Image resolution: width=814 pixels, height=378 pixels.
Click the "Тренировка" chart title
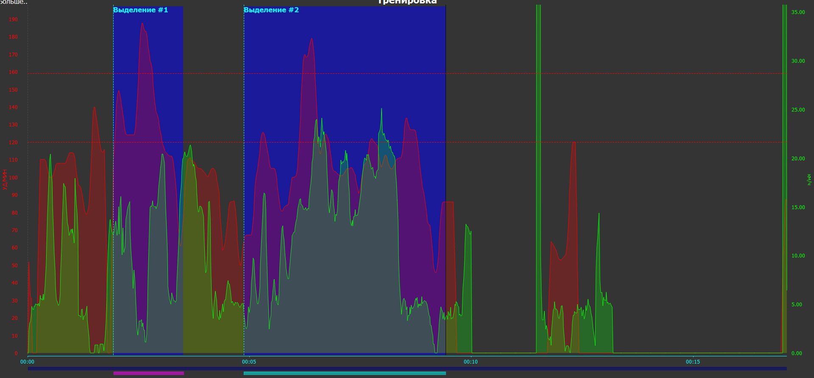click(x=407, y=2)
